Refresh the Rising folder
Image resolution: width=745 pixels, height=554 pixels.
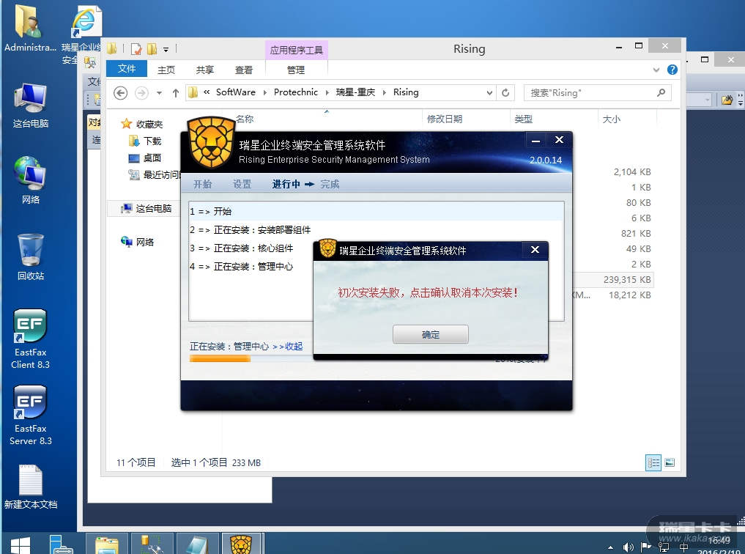coord(505,93)
